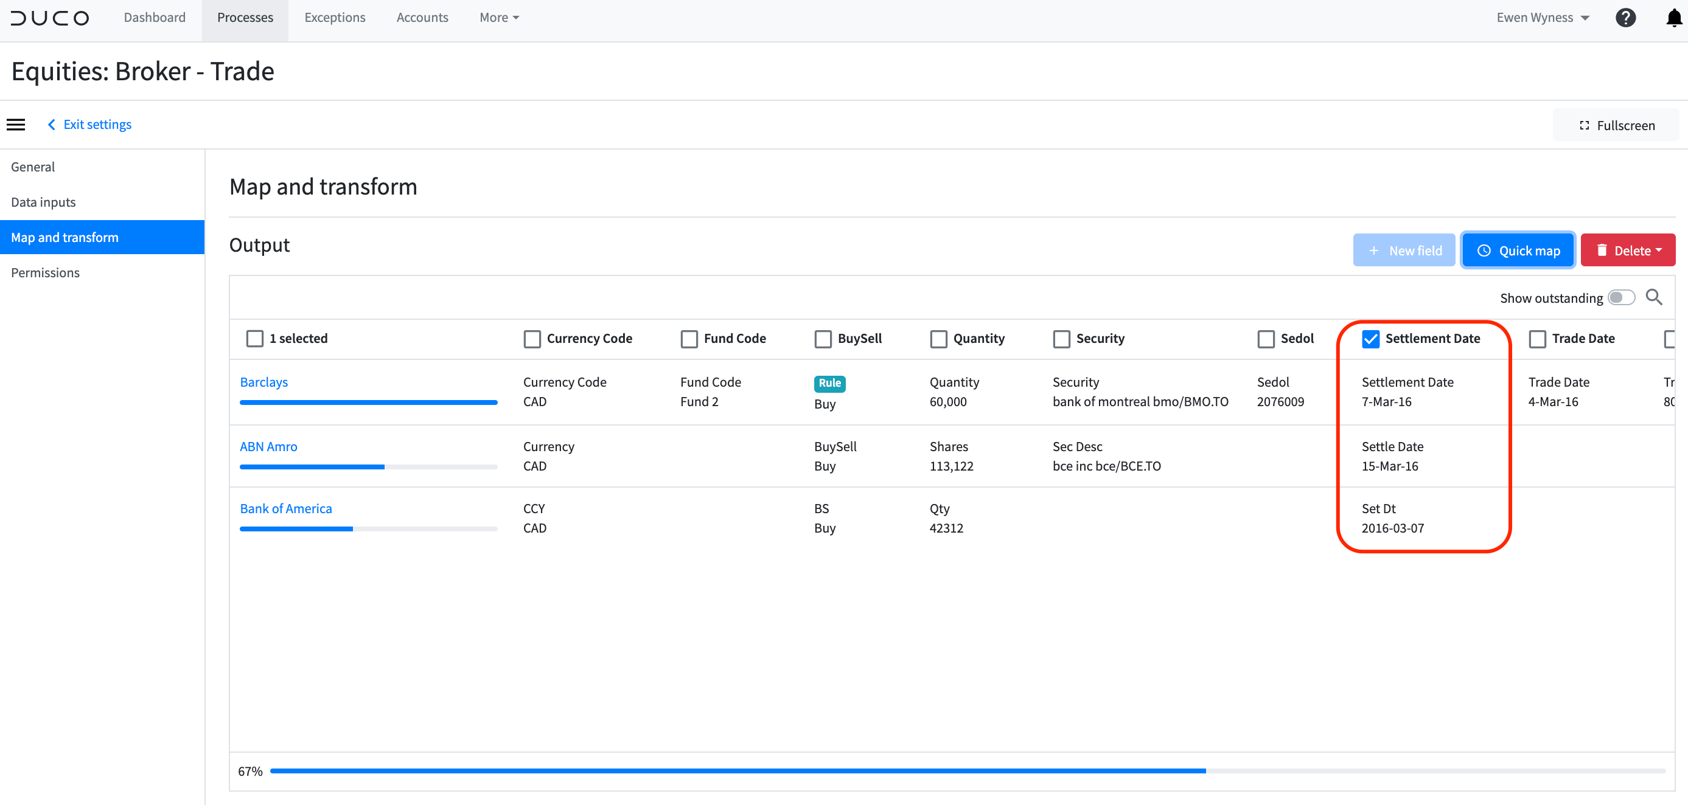This screenshot has height=805, width=1688.
Task: Open the More menu dropdown
Action: [x=498, y=18]
